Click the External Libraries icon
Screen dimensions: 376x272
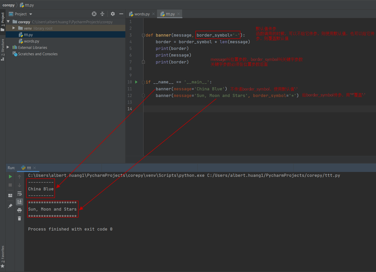tap(15, 47)
